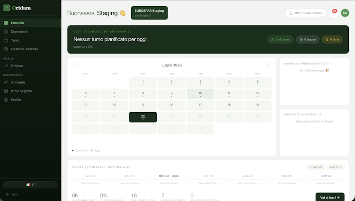The height and width of the screenshot is (201, 355).
Task: Click the 0h ore pianificate value
Action: click(x=75, y=195)
